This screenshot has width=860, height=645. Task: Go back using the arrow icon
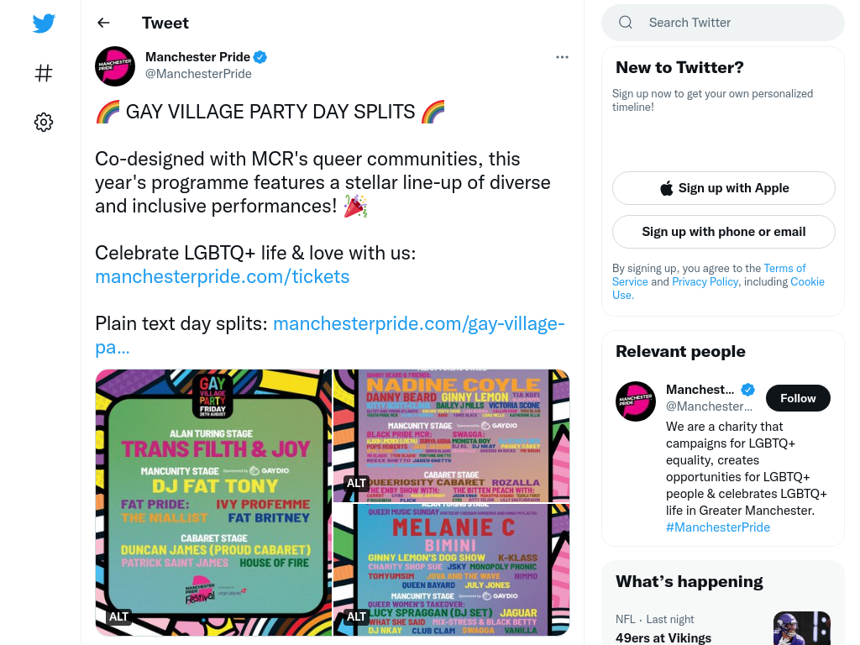(x=103, y=23)
